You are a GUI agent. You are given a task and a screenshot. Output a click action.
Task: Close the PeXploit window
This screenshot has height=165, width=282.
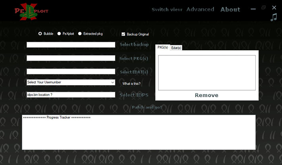tap(274, 8)
